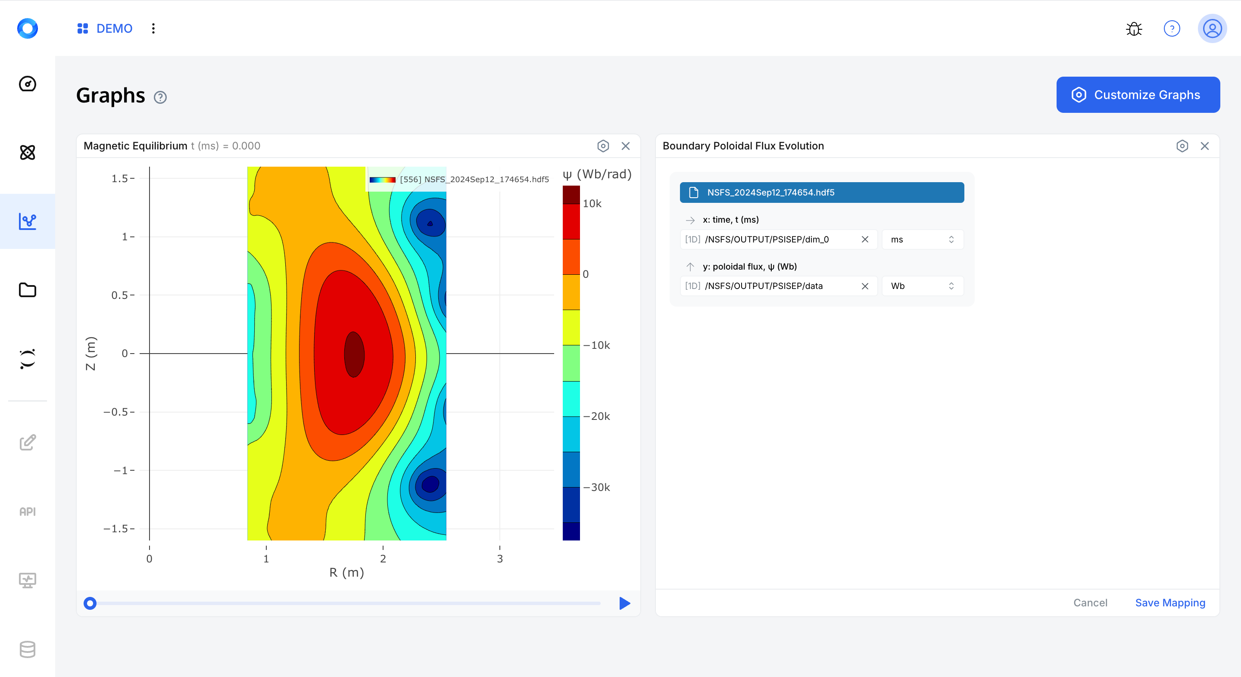
Task: Click the Boundary Poloidal Flux Evolution title
Action: click(x=743, y=146)
